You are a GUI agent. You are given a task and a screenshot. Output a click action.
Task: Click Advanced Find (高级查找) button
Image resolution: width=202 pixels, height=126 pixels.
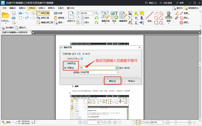point(191,8)
